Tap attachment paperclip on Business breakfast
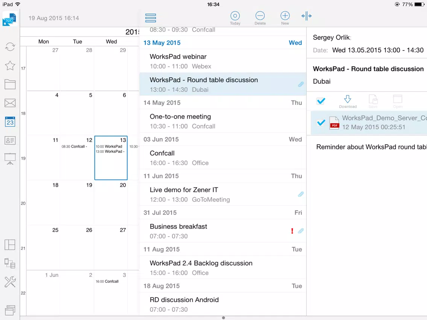The width and height of the screenshot is (427, 320). 301,231
